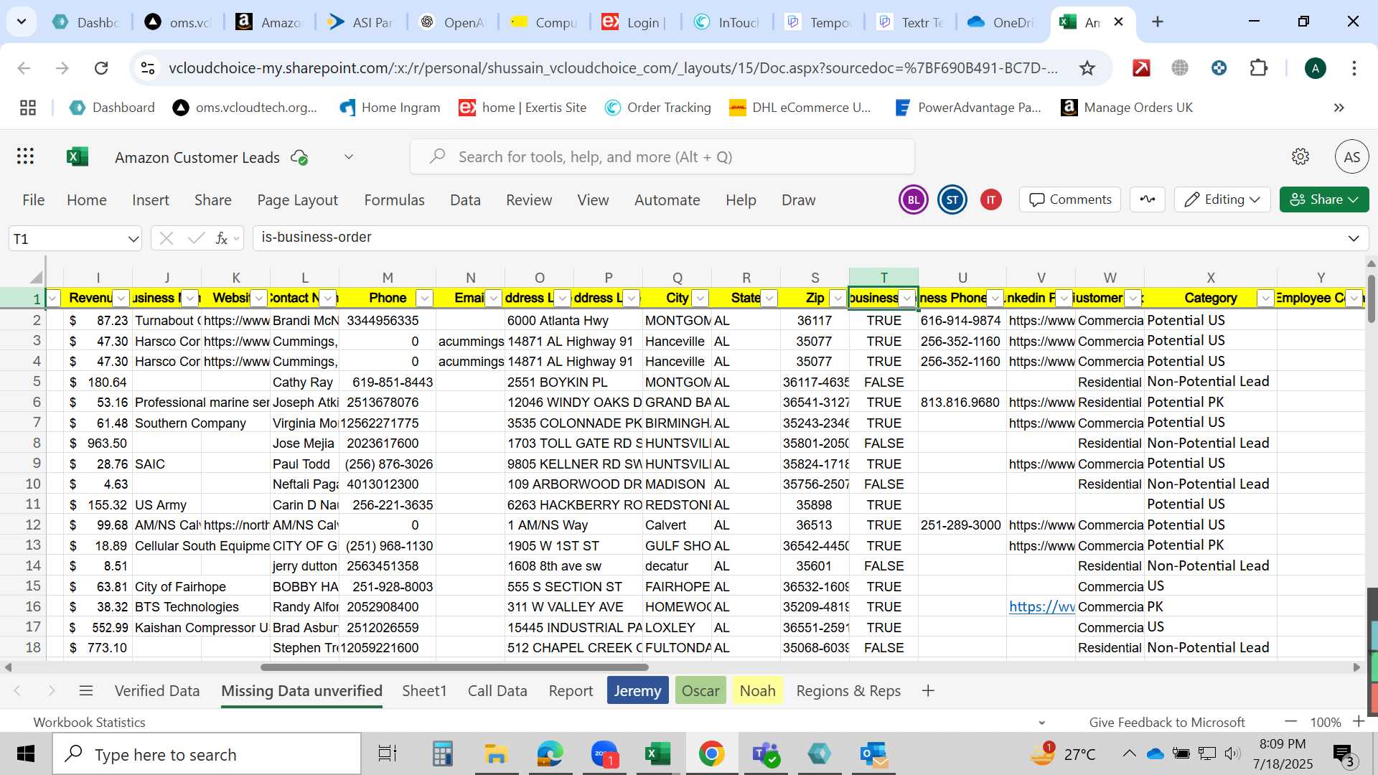The width and height of the screenshot is (1378, 775).
Task: Open the all sheets list icon
Action: coord(86,690)
